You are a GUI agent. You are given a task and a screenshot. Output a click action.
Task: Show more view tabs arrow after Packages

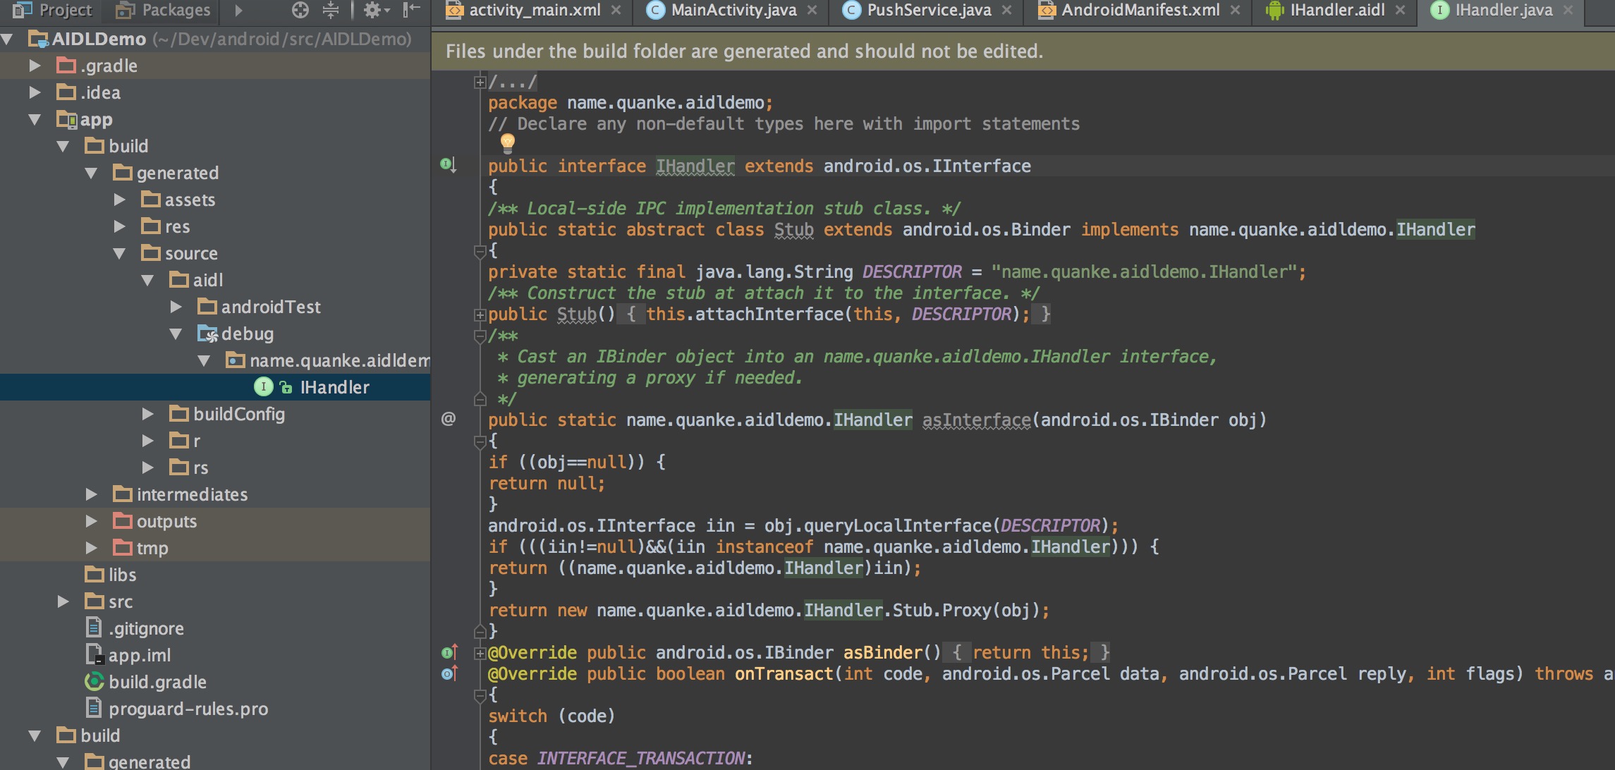[x=238, y=10]
